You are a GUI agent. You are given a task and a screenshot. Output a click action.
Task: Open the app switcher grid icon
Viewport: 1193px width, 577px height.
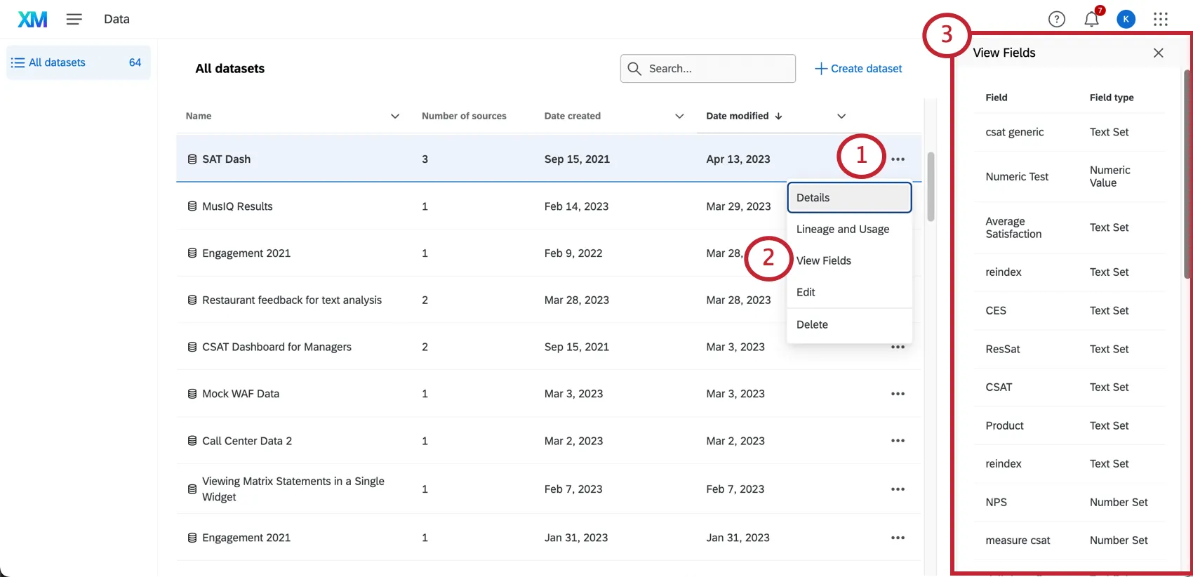(1161, 19)
